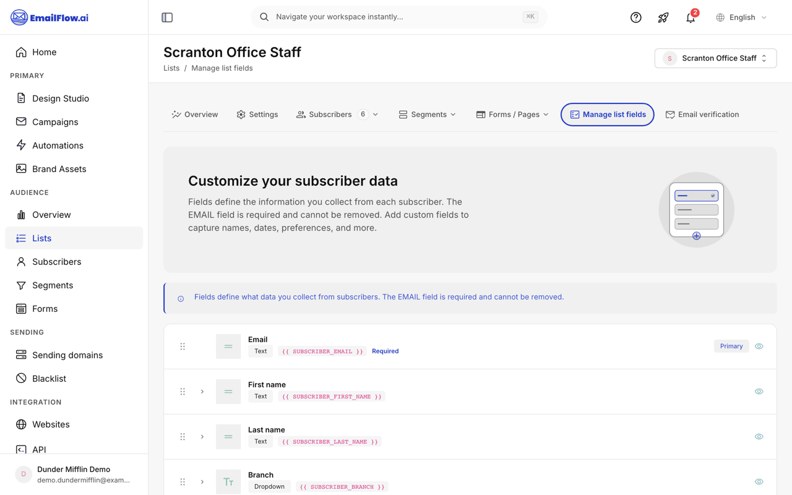
Task: Click the Blacklist blocked icon
Action: pyautogui.click(x=21, y=379)
